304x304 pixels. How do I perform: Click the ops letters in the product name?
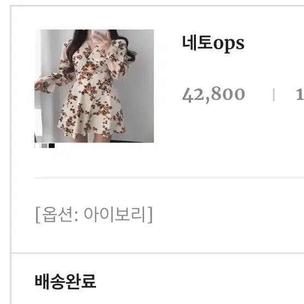click(229, 44)
